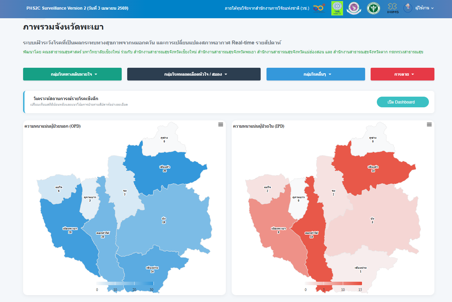452x302 pixels.
Task: Open the กลุ่มโรคอื่นๆ menu
Action: pyautogui.click(x=315, y=74)
